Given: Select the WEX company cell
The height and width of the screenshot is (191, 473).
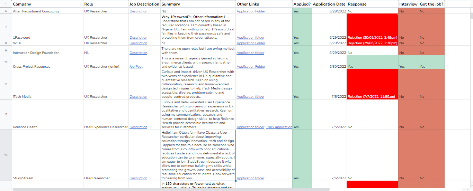Looking at the screenshot, I should coord(47,43).
